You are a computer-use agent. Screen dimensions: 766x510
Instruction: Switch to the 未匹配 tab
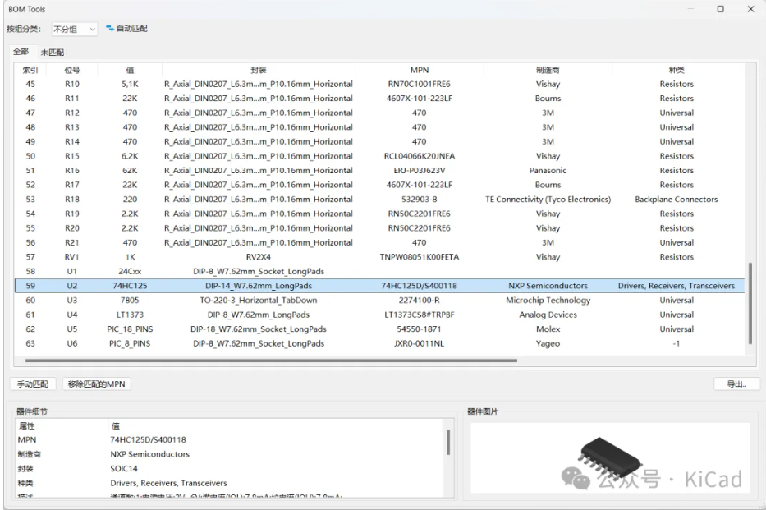(53, 52)
